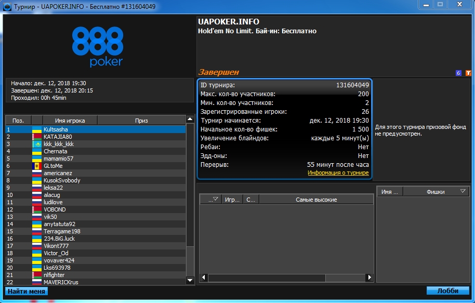Click the tournament ID value 131604049
The width and height of the screenshot is (475, 303).
352,85
